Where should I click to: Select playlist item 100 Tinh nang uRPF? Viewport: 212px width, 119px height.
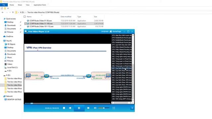(122, 99)
